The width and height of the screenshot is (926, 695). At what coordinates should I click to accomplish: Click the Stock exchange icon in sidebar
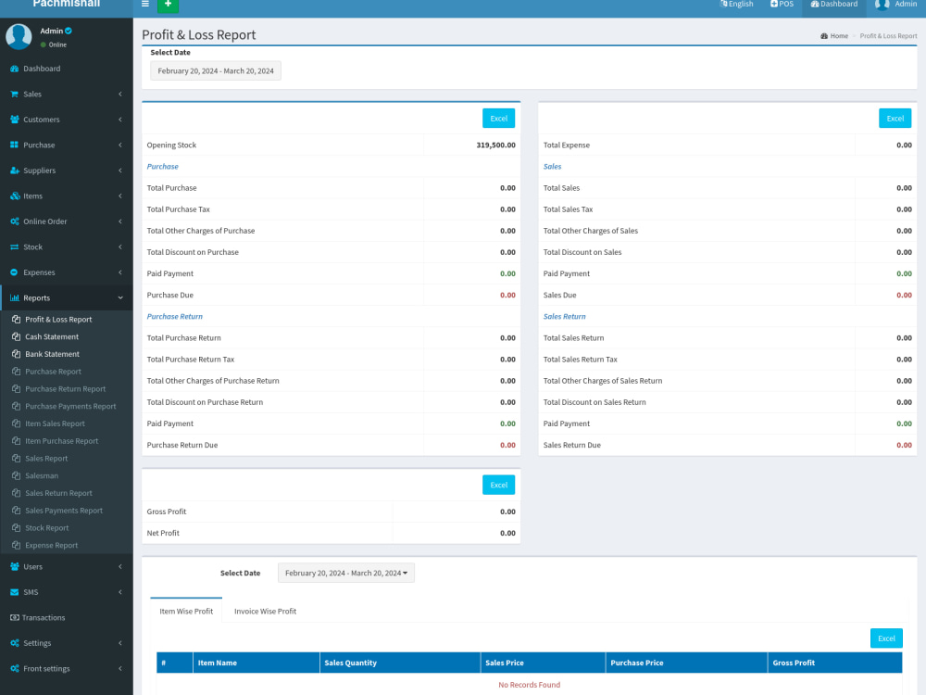(15, 247)
